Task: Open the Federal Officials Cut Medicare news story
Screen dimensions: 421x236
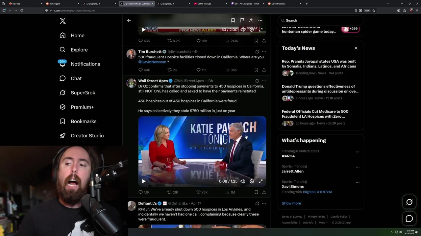Action: click(321, 117)
